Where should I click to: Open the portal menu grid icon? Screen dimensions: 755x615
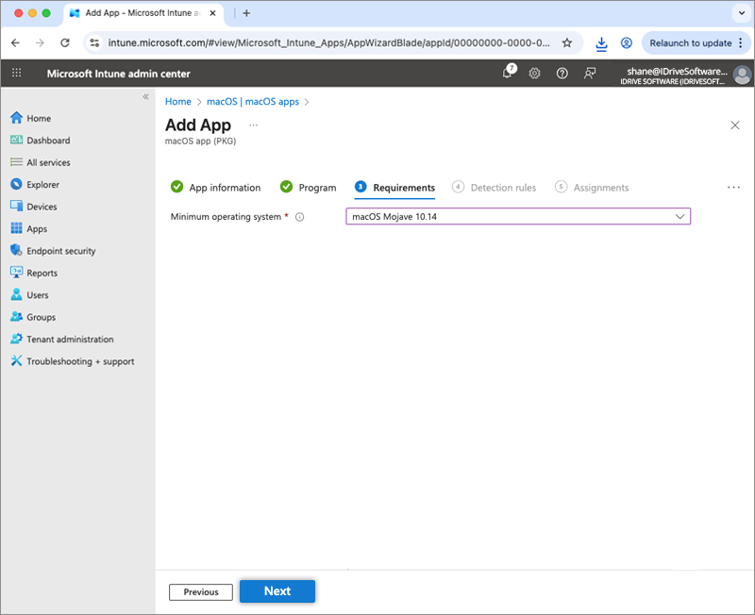(x=17, y=74)
